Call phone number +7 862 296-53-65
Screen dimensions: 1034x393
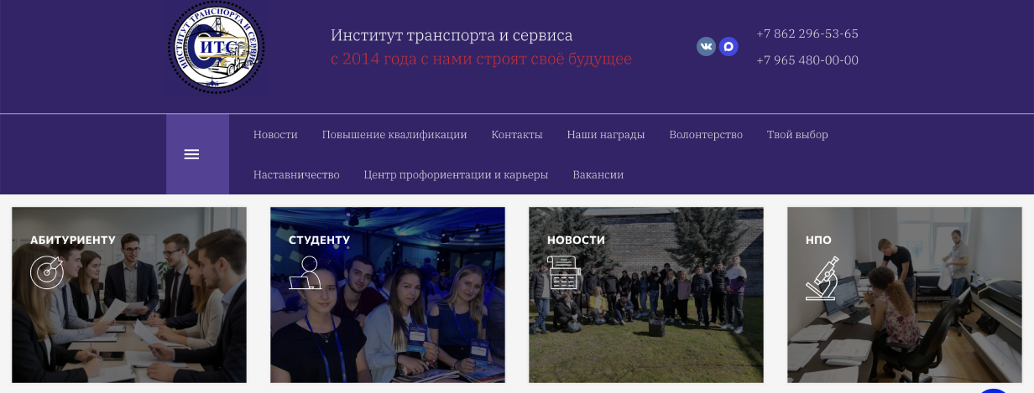807,34
